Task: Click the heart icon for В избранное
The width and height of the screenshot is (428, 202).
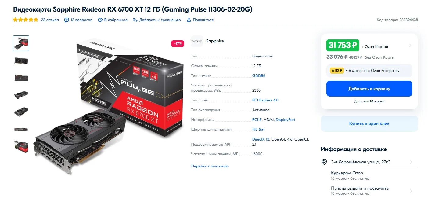Action: pos(100,20)
